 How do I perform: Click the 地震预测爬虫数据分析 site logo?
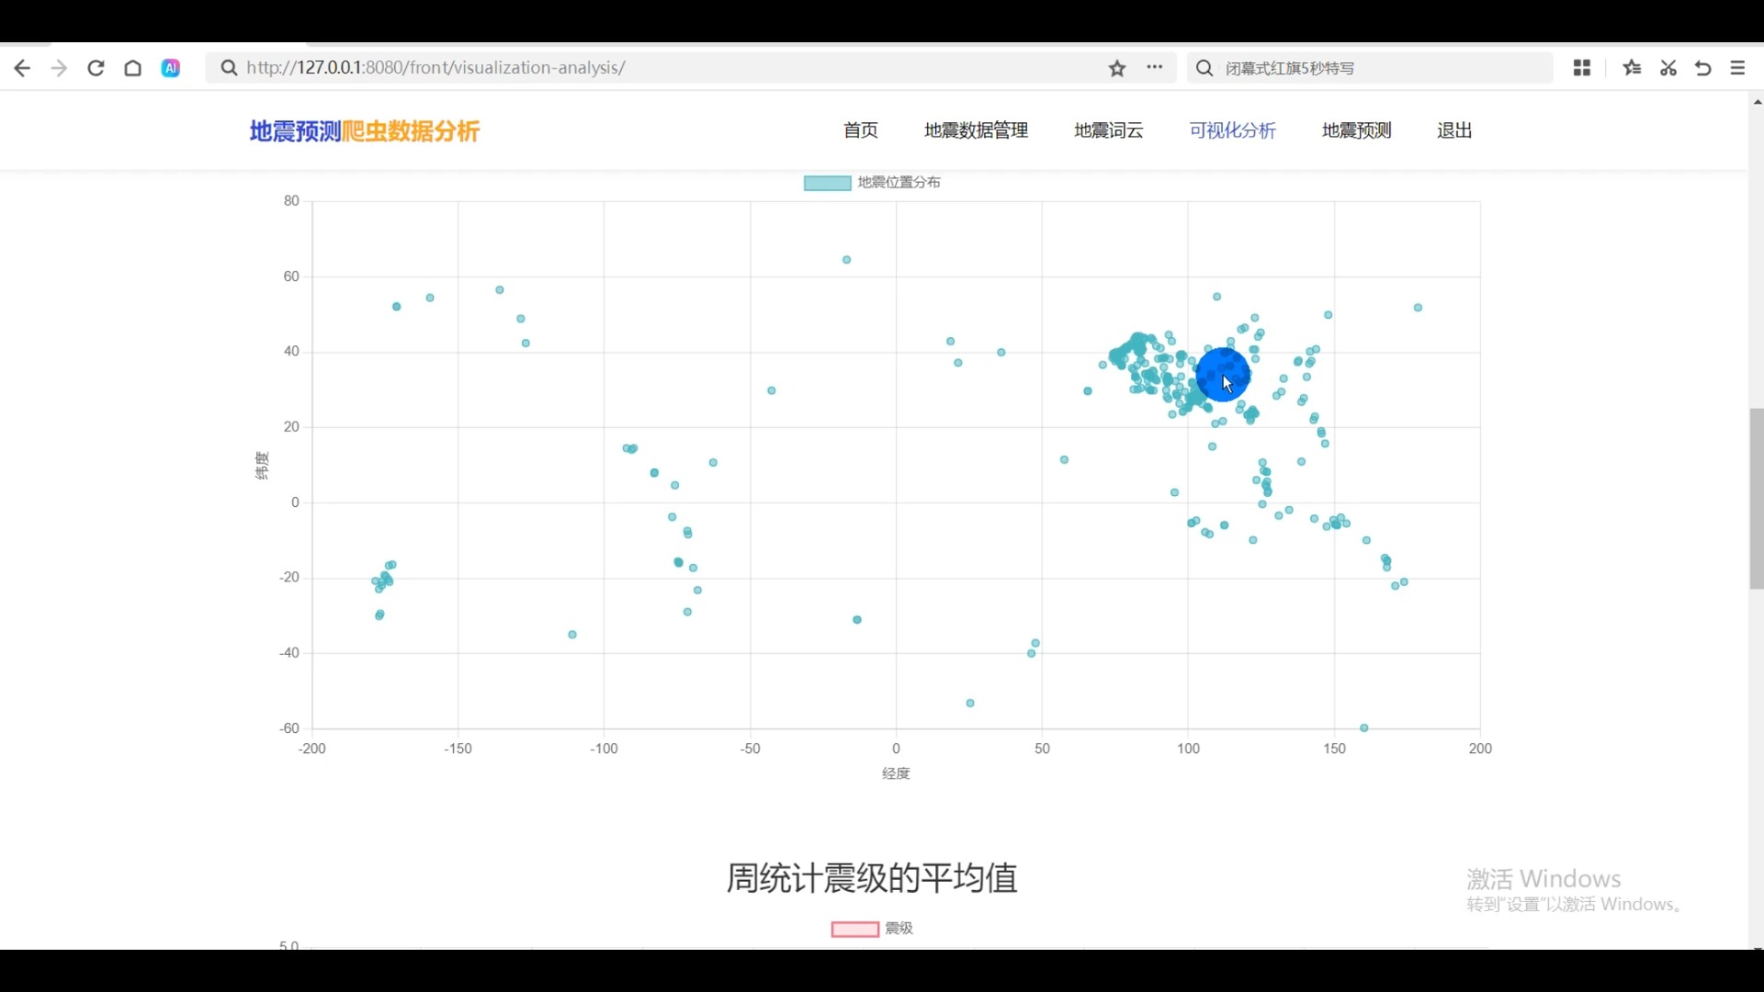(x=365, y=131)
